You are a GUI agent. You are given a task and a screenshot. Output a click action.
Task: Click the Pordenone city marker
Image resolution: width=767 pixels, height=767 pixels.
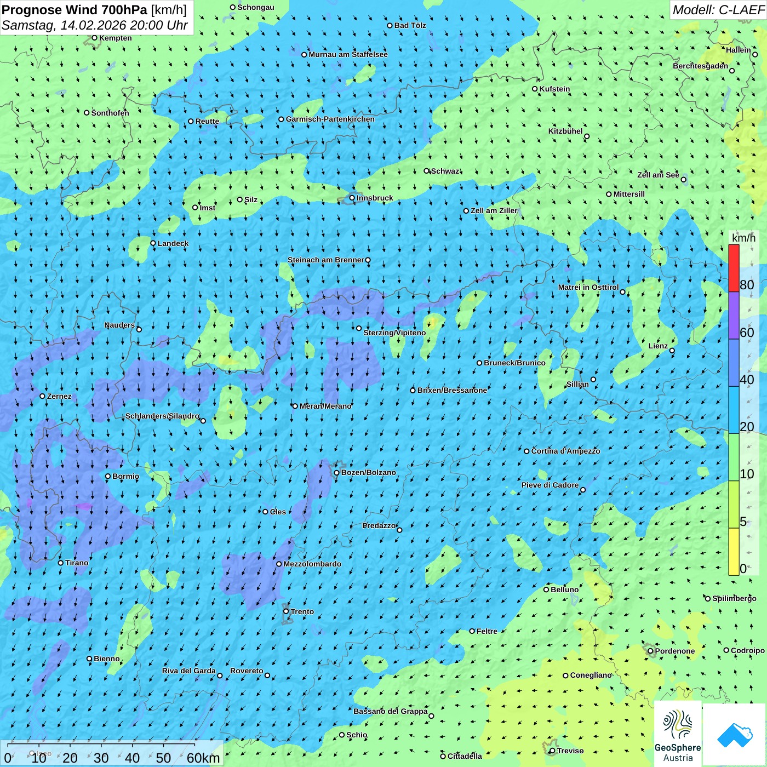650,651
